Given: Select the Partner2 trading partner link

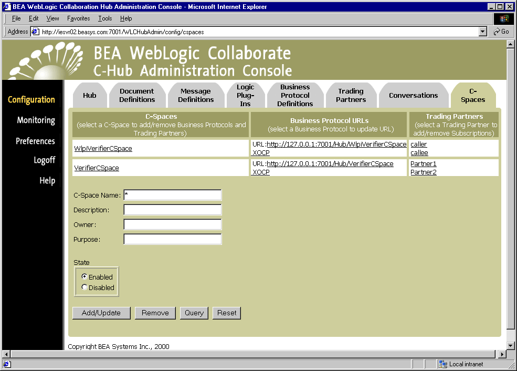Looking at the screenshot, I should pyautogui.click(x=424, y=172).
